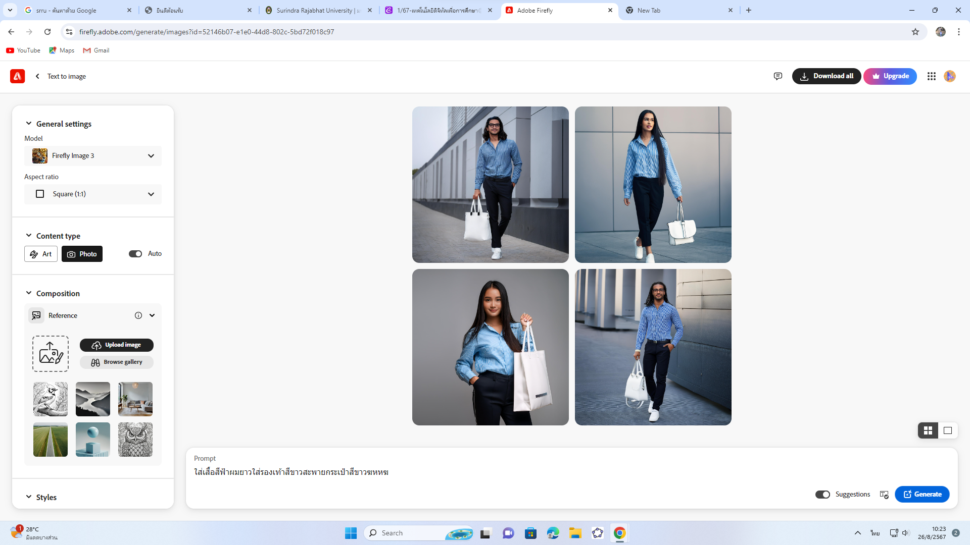Select the owl reference thumbnail
This screenshot has width=970, height=545.
coord(135,440)
